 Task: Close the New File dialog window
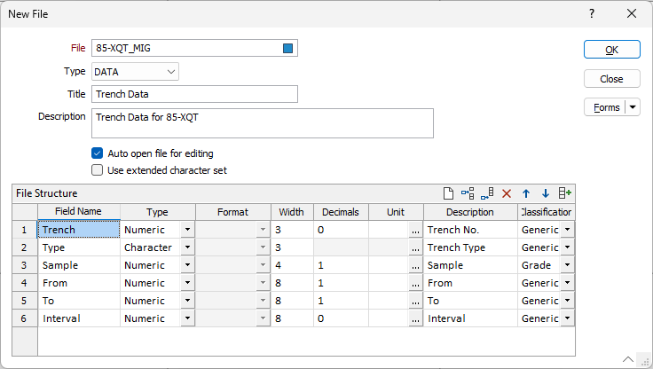click(632, 13)
